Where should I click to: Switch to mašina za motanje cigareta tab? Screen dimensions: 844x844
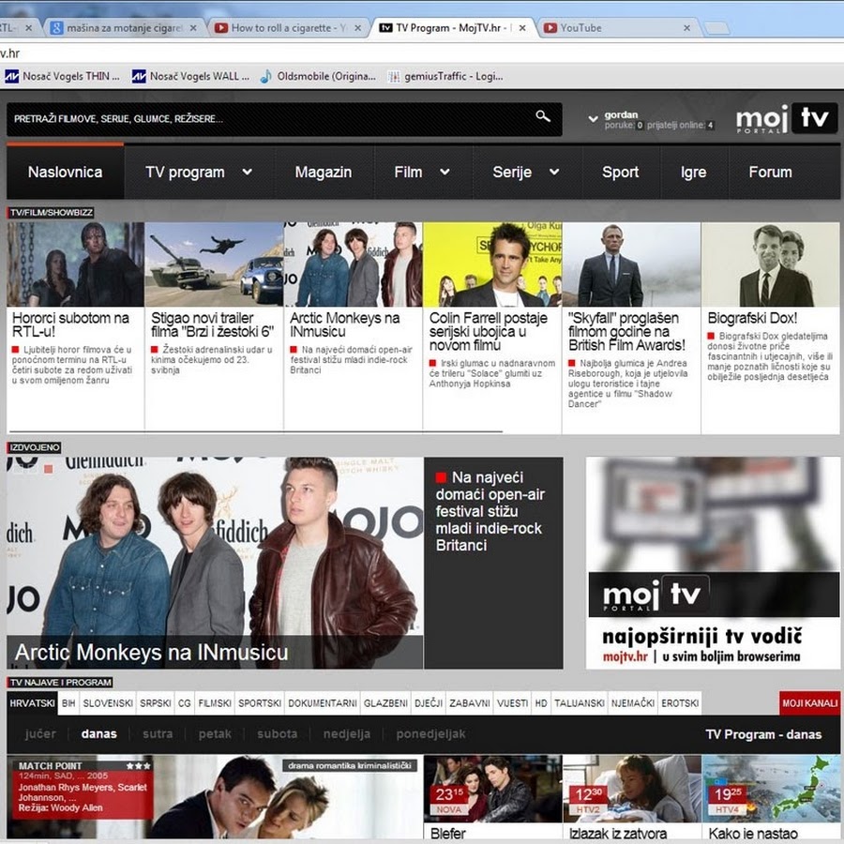click(x=124, y=28)
